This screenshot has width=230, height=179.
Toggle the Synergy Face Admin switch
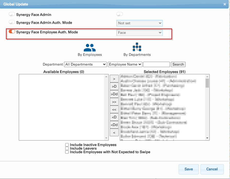point(12,14)
